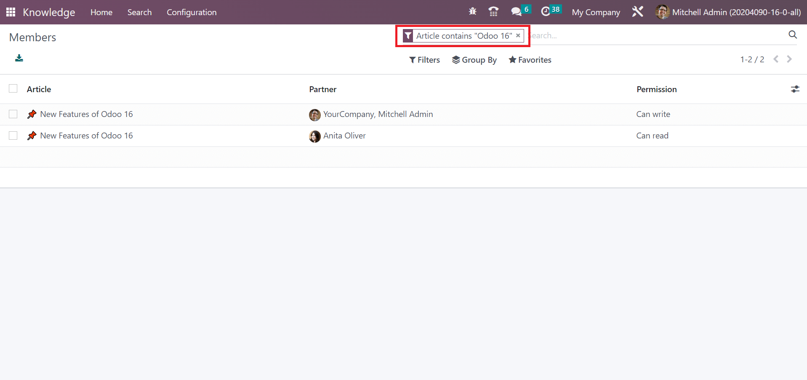Click the filter funnel icon in facet
Image resolution: width=807 pixels, height=380 pixels.
[x=408, y=36]
